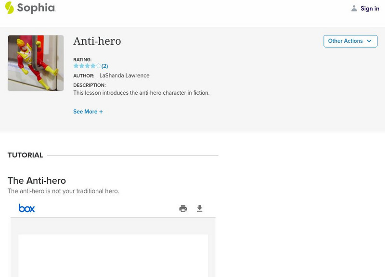Click the box logo in viewer
Viewport: 385px width, 277px height.
coord(27,208)
